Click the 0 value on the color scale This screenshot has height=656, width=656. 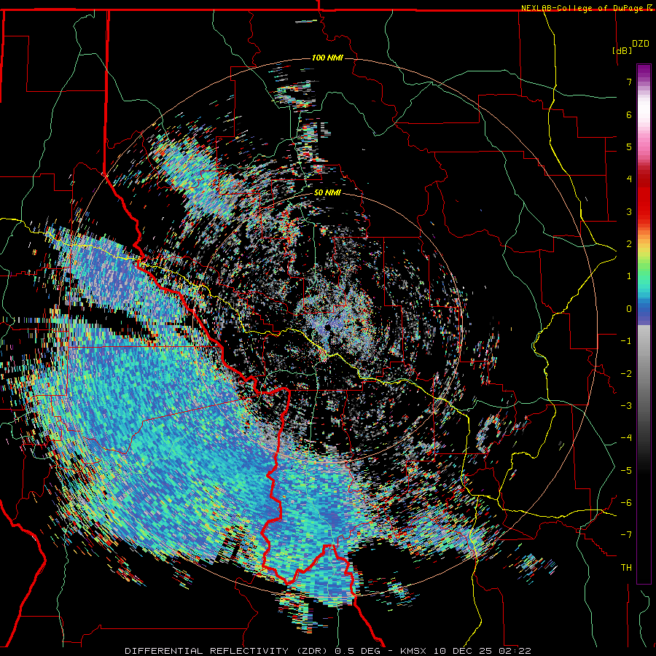[x=629, y=309]
